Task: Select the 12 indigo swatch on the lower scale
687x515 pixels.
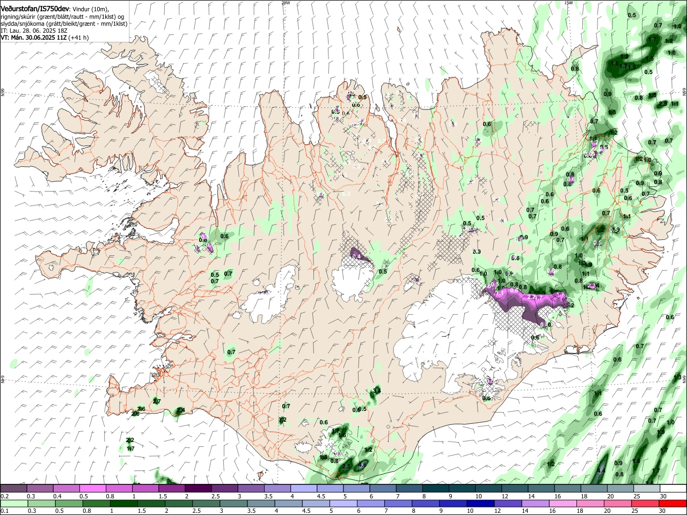Action: tap(507, 503)
